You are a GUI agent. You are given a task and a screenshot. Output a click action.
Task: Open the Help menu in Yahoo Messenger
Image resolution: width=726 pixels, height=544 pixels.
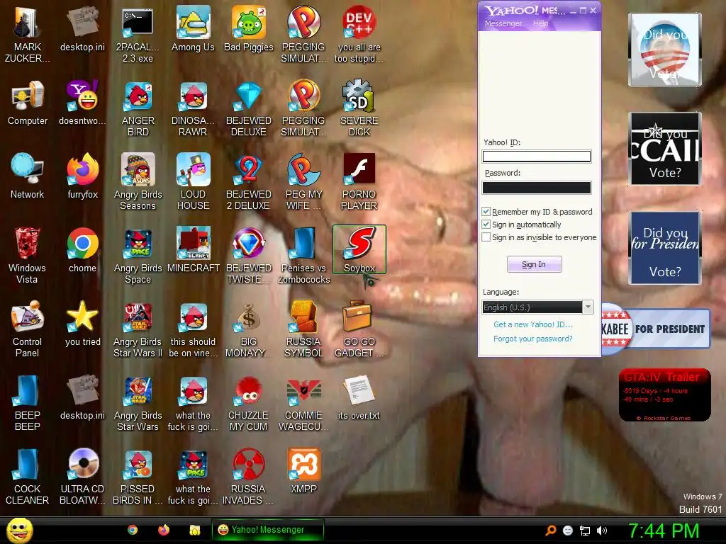coord(540,23)
